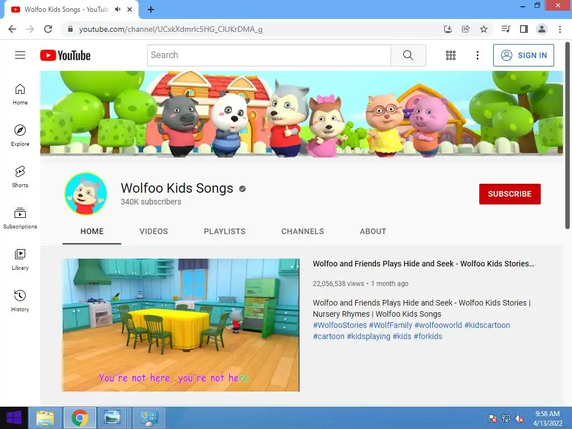Open a new browser tab
572x429 pixels.
[151, 9]
